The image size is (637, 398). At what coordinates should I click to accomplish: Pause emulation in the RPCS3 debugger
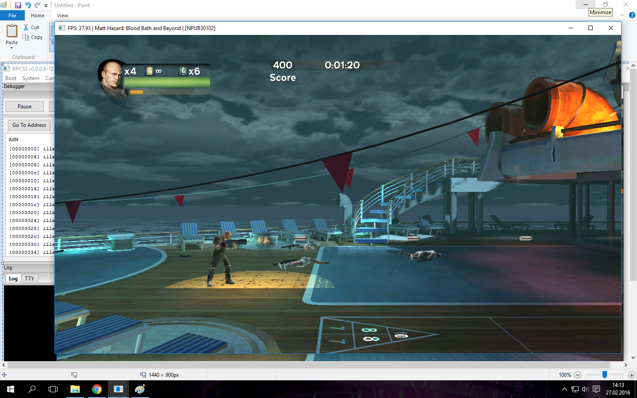pyautogui.click(x=25, y=107)
